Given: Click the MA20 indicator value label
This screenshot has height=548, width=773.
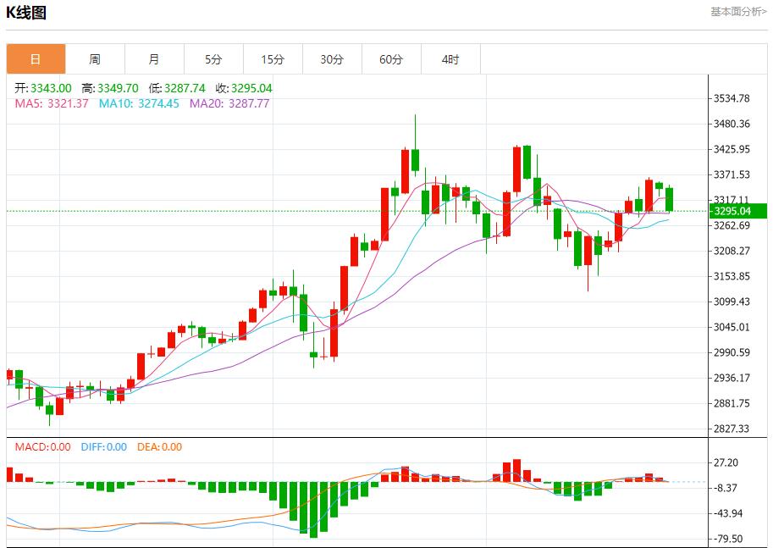Looking at the screenshot, I should point(229,103).
